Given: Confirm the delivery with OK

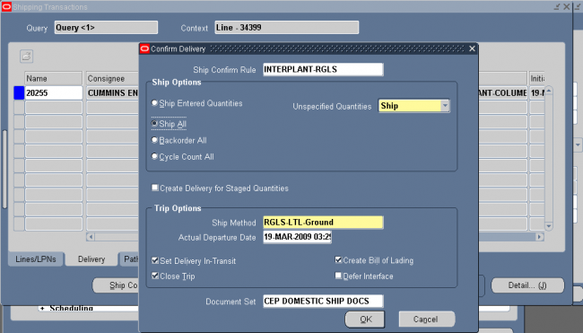Looking at the screenshot, I should click(365, 320).
